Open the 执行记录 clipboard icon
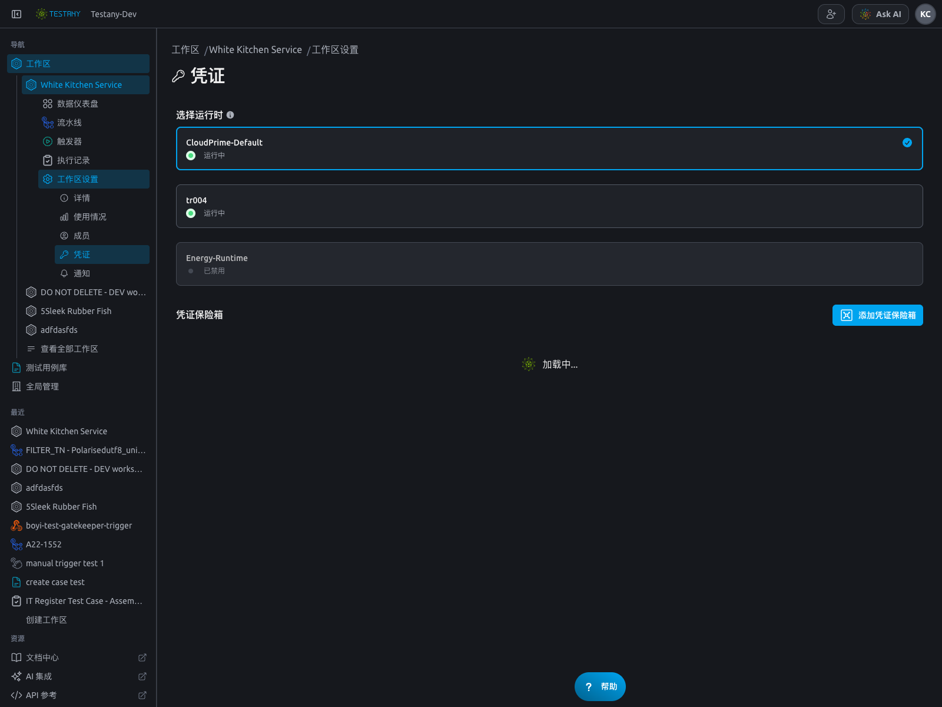This screenshot has height=707, width=942. tap(48, 160)
